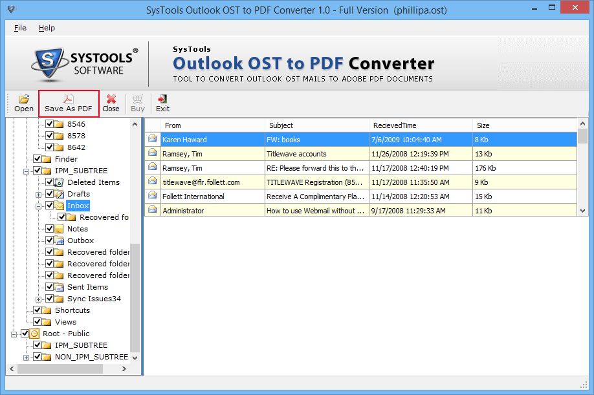Select the Titlewave accounts email subject

296,154
